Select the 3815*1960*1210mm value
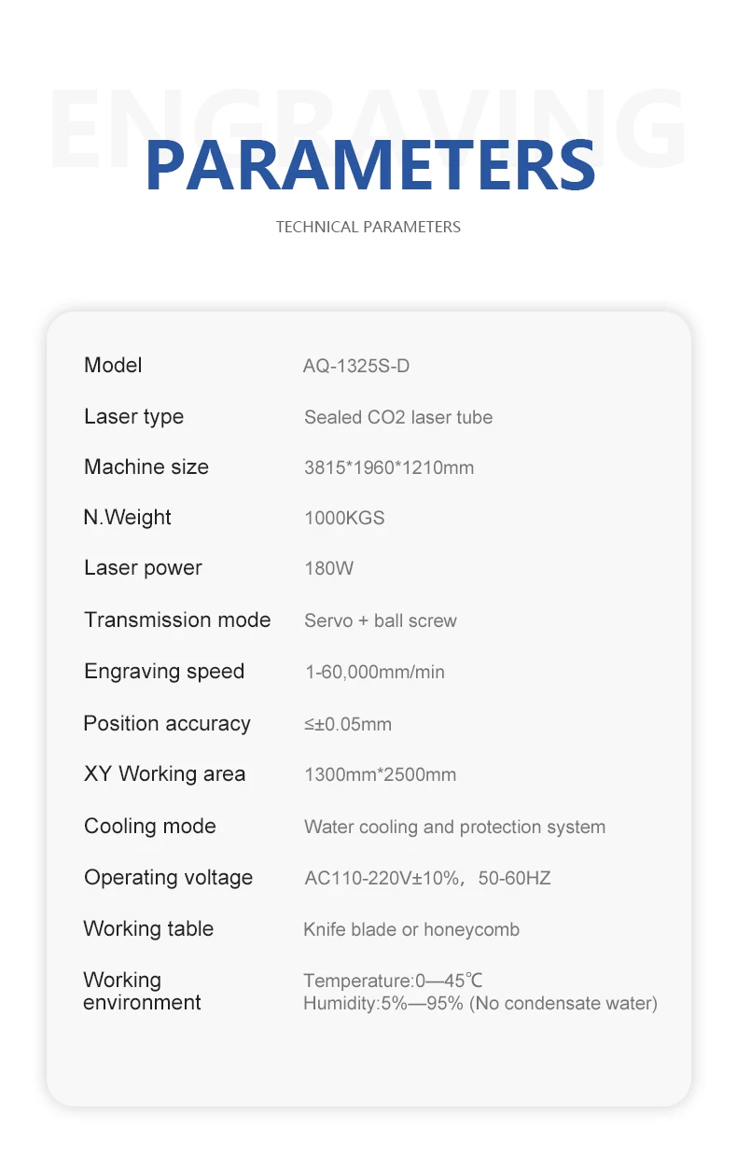This screenshot has width=737, height=1155. (388, 467)
